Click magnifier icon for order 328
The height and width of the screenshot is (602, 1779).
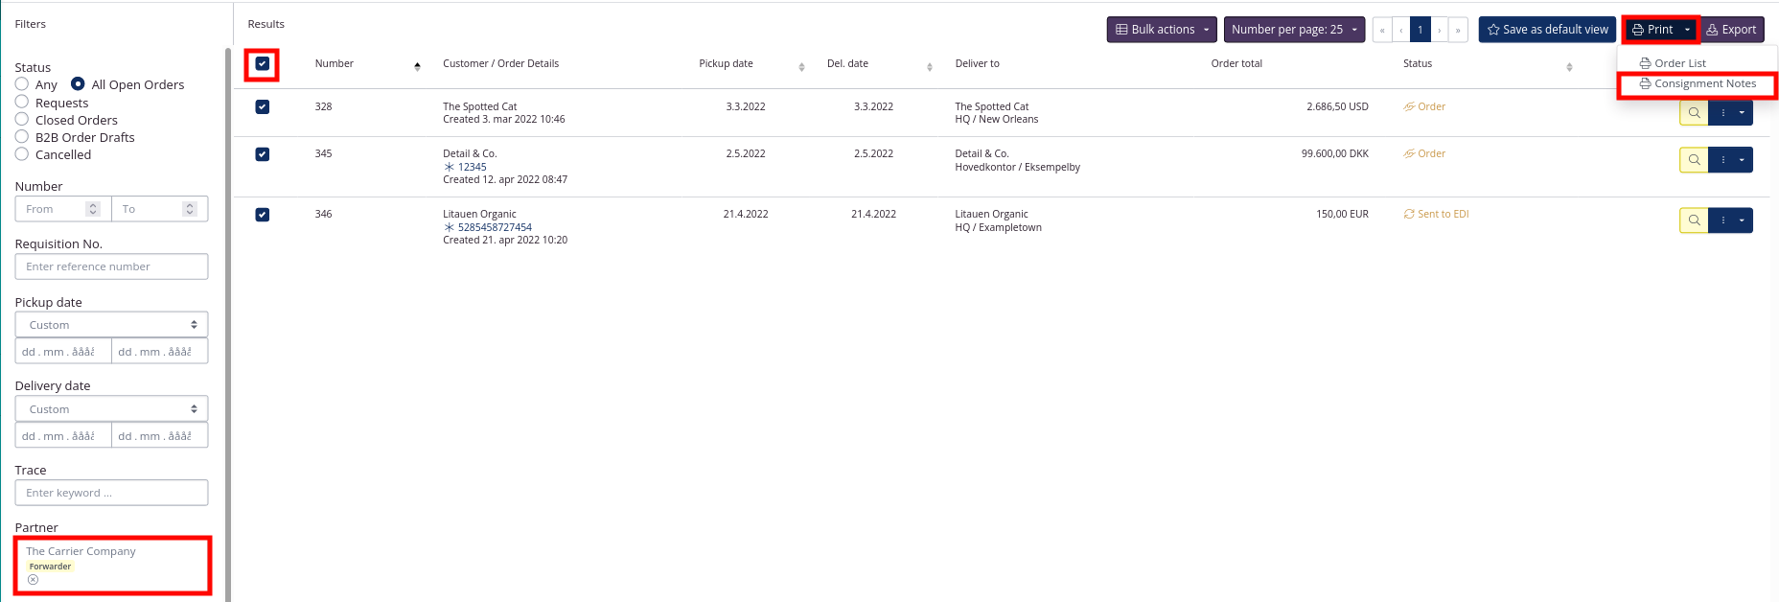click(1694, 113)
